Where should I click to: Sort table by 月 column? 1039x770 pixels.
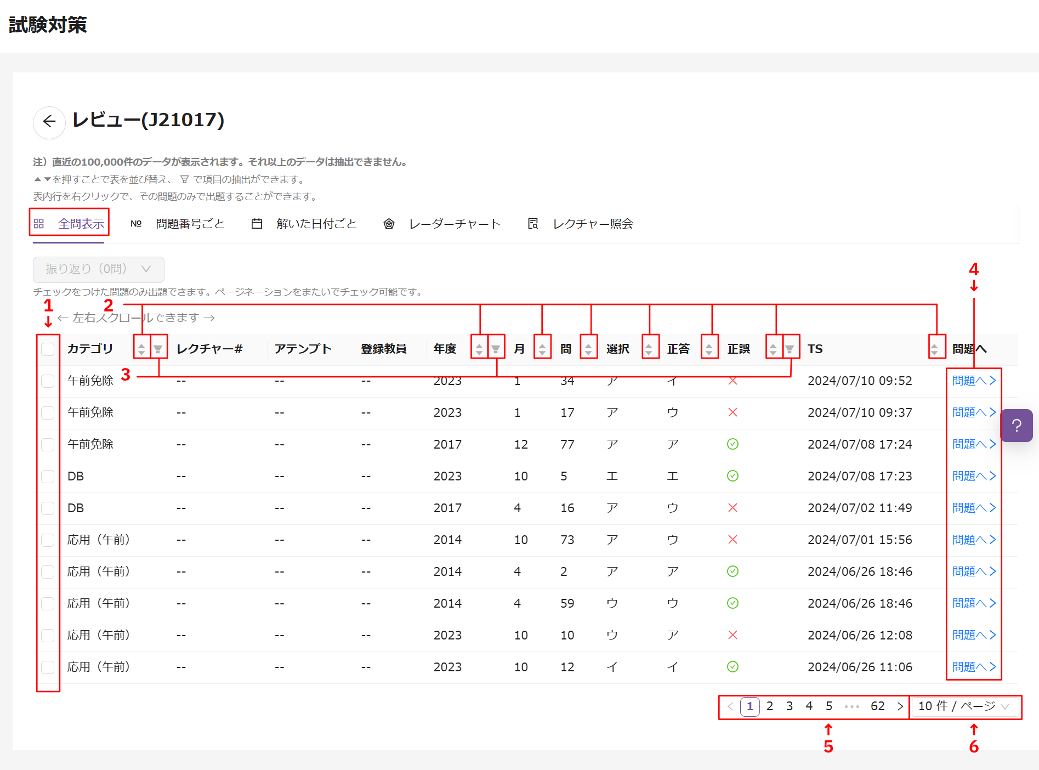[x=542, y=349]
